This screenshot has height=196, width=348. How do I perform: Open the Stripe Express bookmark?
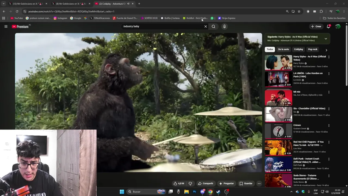tap(227, 18)
